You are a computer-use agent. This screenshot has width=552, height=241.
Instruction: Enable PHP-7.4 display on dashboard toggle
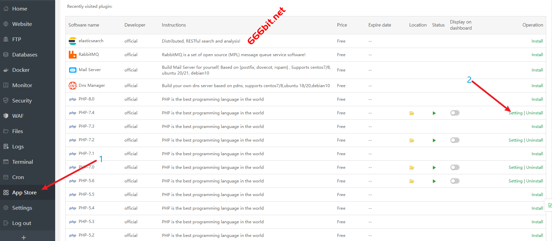455,113
